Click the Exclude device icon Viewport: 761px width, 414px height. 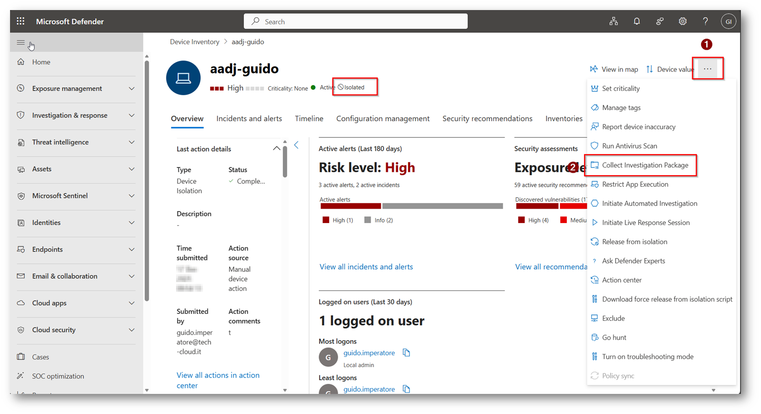595,318
